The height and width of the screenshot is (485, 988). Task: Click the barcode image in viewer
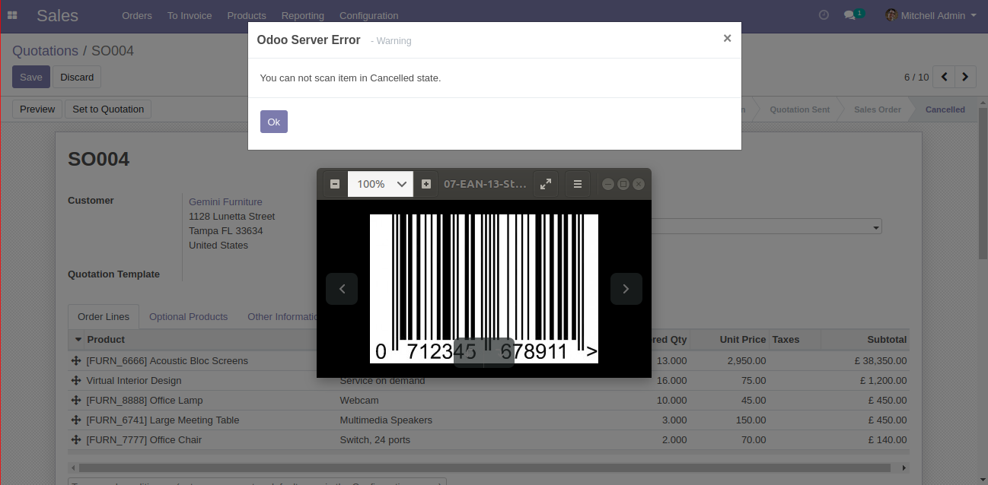tap(484, 289)
